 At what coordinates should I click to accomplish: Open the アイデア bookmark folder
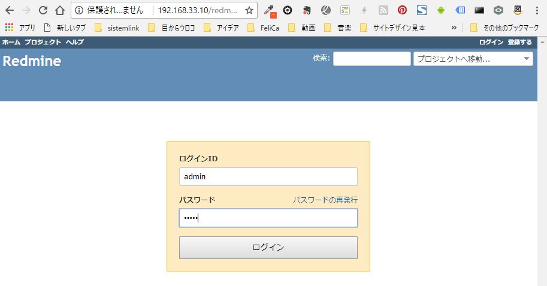[x=222, y=28]
